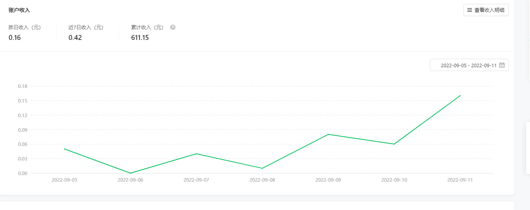Select the 近7日收入 0.42 statistic
Viewport: 530px width, 210px height.
(x=86, y=33)
